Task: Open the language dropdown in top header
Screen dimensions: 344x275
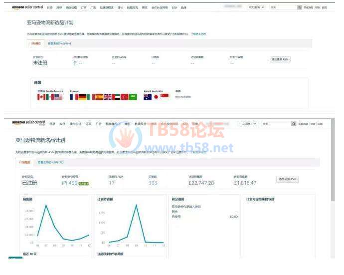Action: pyautogui.click(x=257, y=8)
